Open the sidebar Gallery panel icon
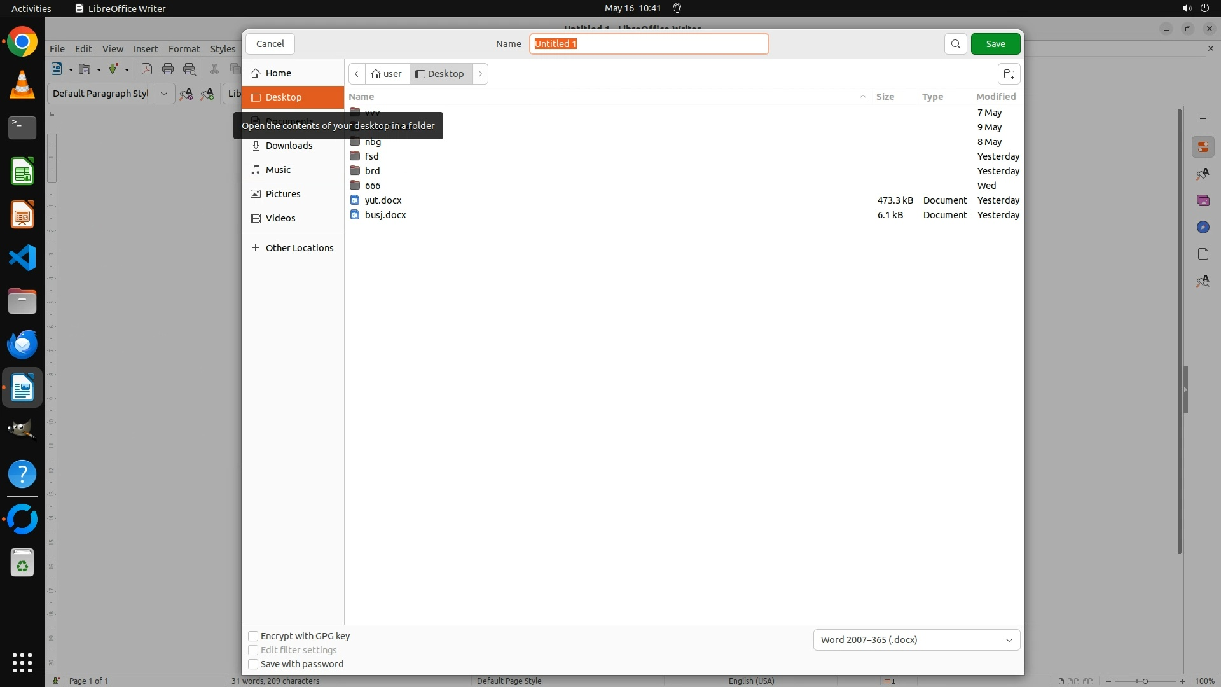 coord(1203,201)
